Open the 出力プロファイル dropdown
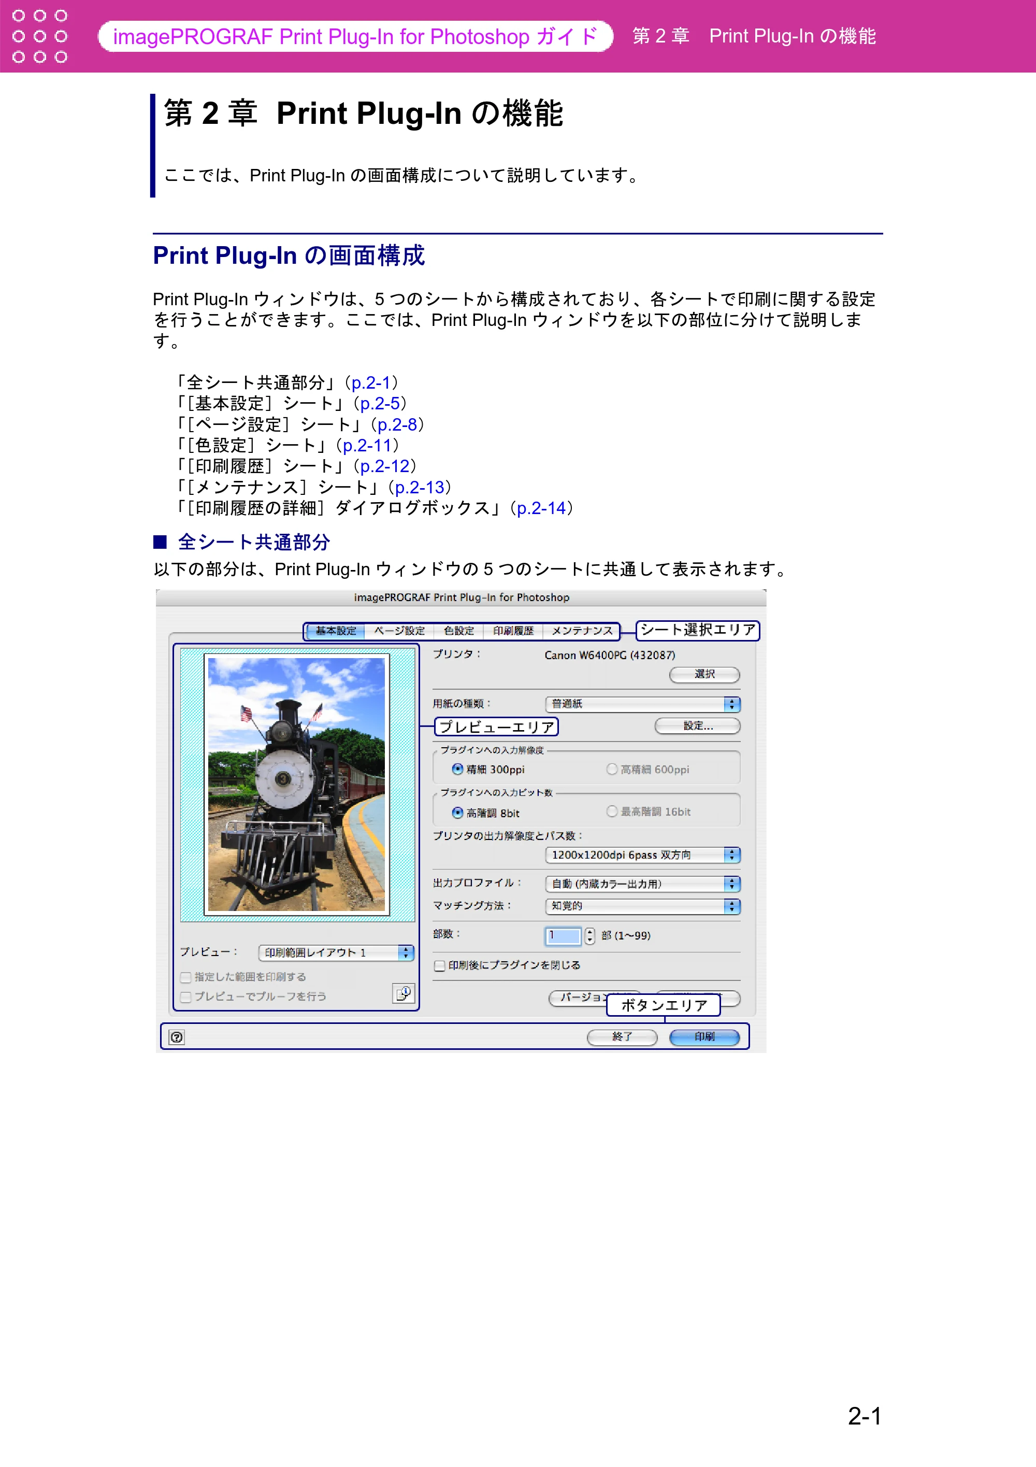This screenshot has height=1467, width=1036. 642,884
